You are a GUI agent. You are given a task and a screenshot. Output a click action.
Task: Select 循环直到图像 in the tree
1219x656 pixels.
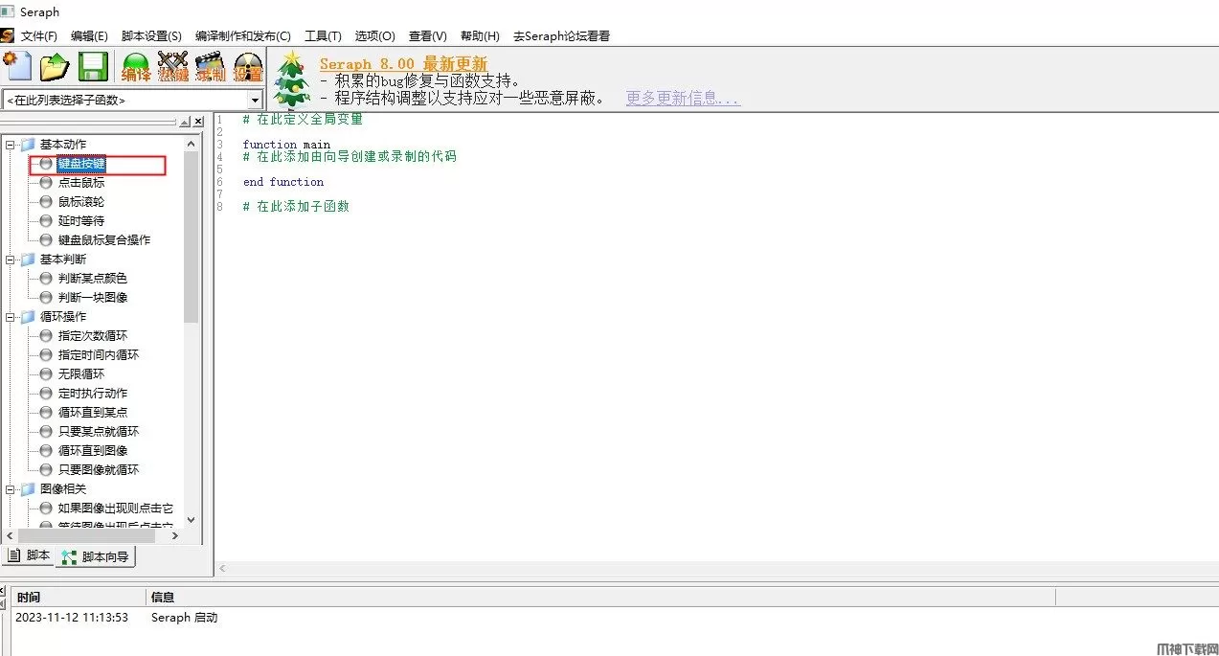pos(93,451)
